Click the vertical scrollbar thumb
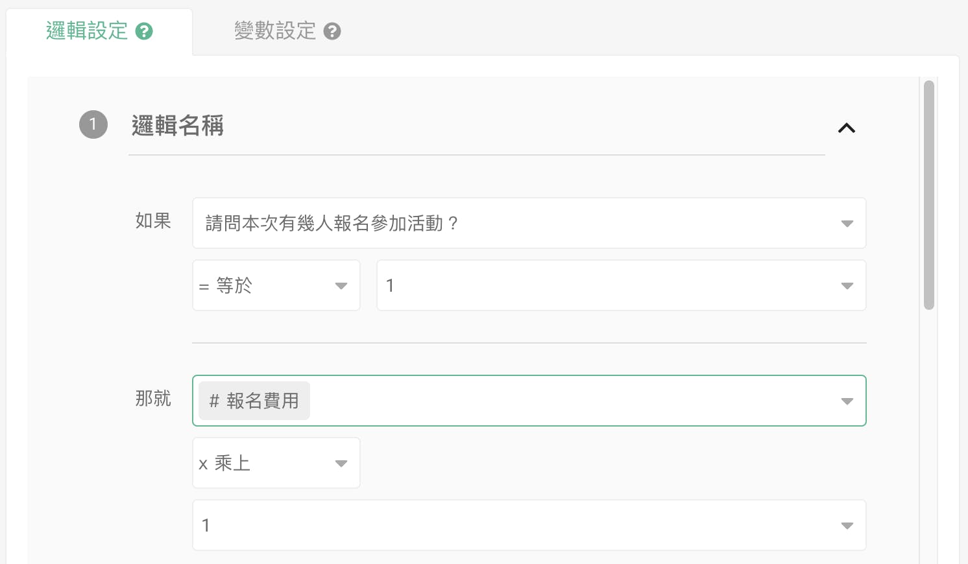This screenshot has height=564, width=968. (929, 194)
